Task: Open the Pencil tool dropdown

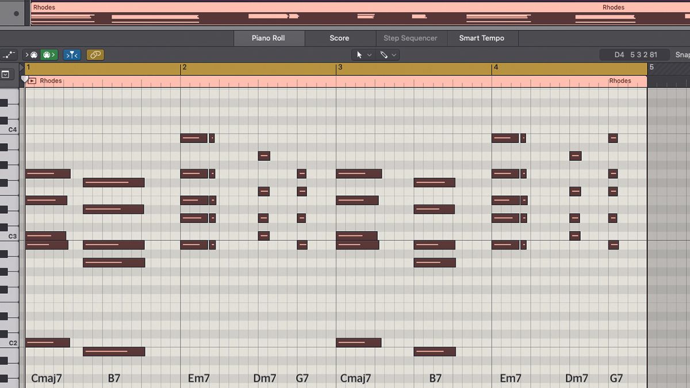Action: (x=394, y=55)
